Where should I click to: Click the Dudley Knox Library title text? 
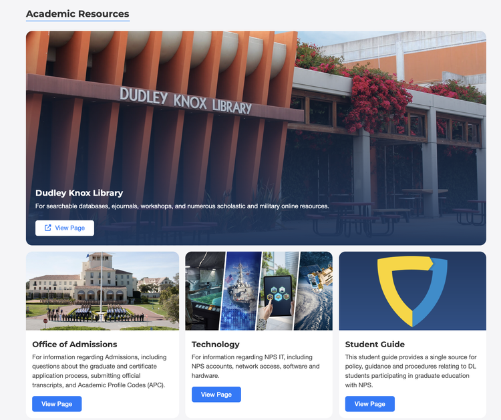pyautogui.click(x=79, y=193)
